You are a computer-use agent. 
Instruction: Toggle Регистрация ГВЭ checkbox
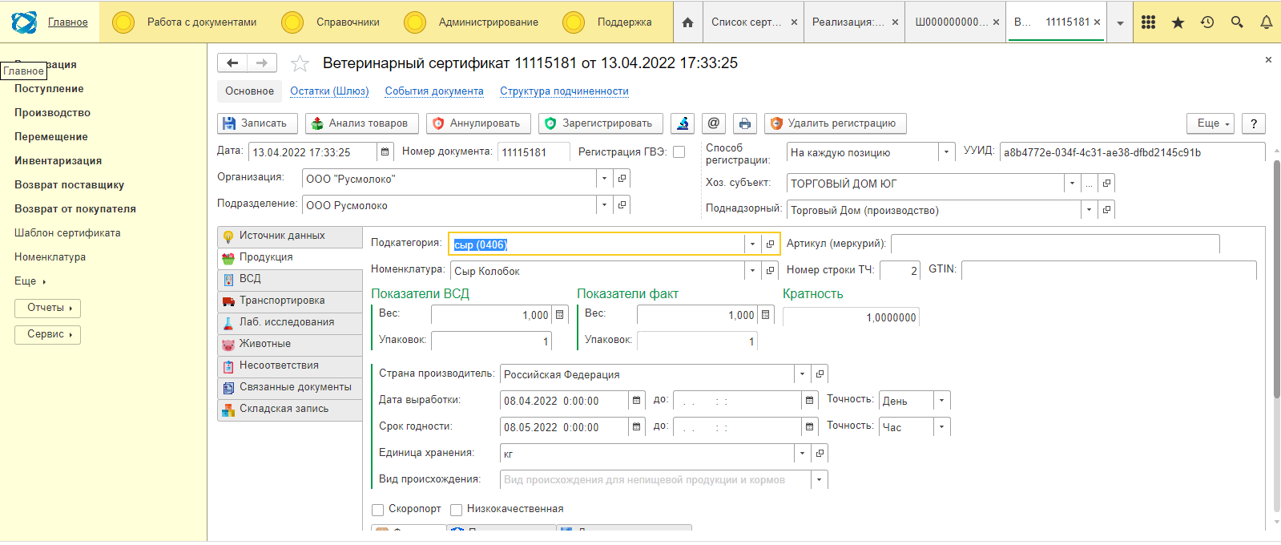pyautogui.click(x=679, y=152)
